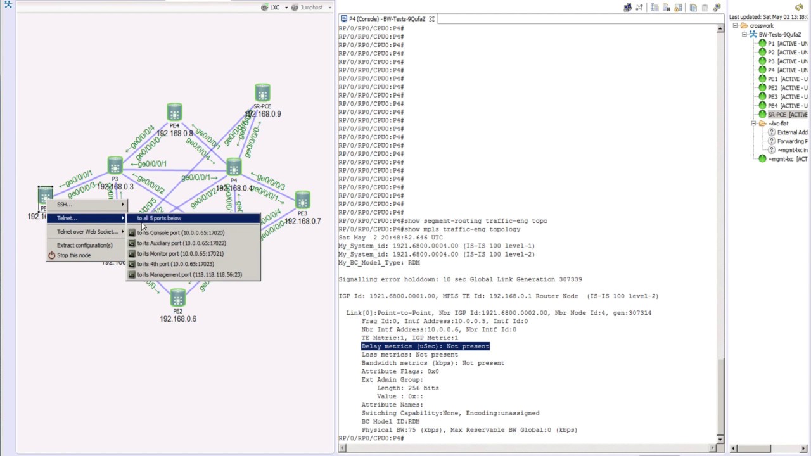
Task: Open the Telnet over Web Socket submenu
Action: (x=86, y=232)
